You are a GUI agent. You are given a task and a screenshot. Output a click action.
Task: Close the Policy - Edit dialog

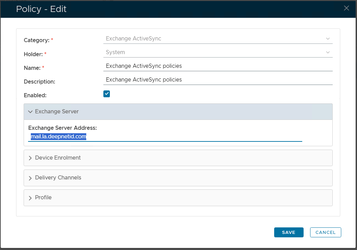pyautogui.click(x=346, y=8)
